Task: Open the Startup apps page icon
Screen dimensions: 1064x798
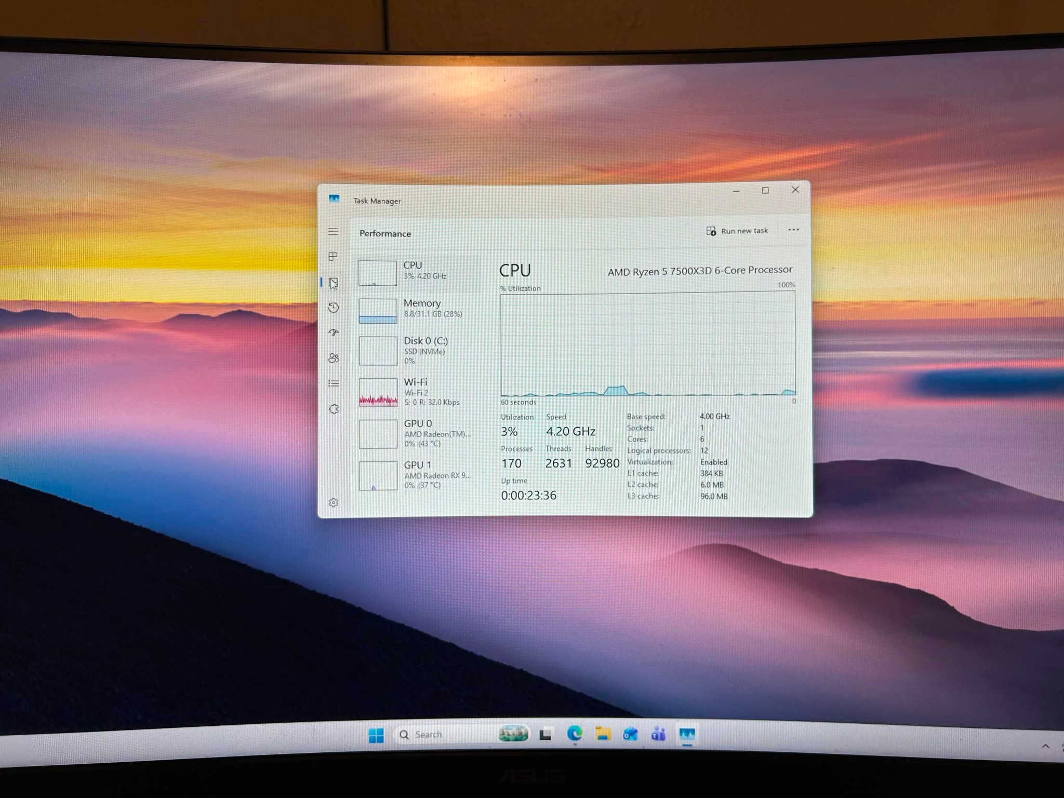Action: click(334, 332)
